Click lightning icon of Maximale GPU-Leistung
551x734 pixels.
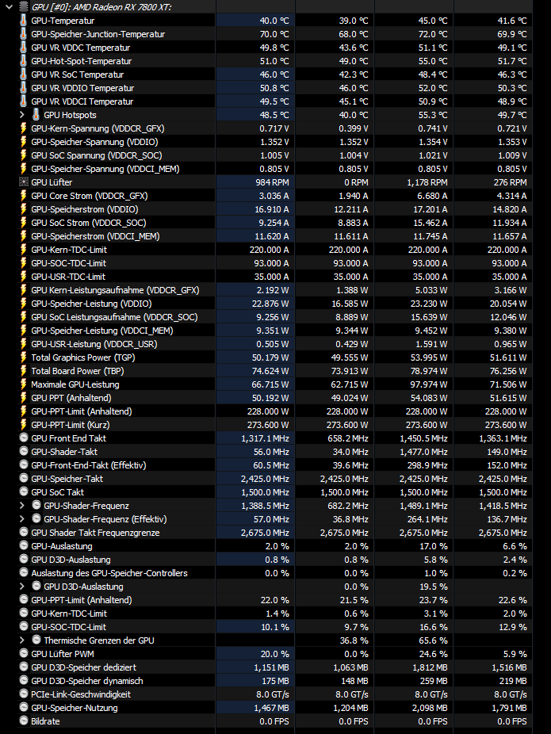click(24, 384)
